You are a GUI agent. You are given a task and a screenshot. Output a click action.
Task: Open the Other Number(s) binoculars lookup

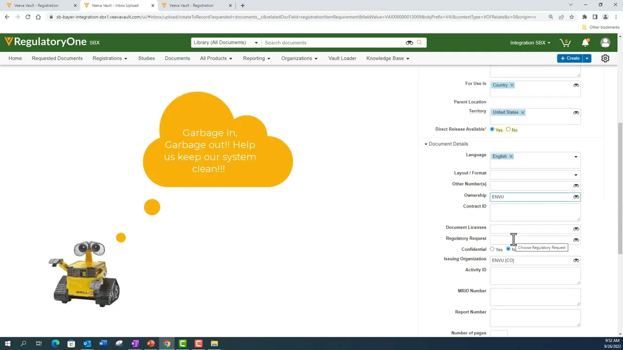(x=576, y=186)
